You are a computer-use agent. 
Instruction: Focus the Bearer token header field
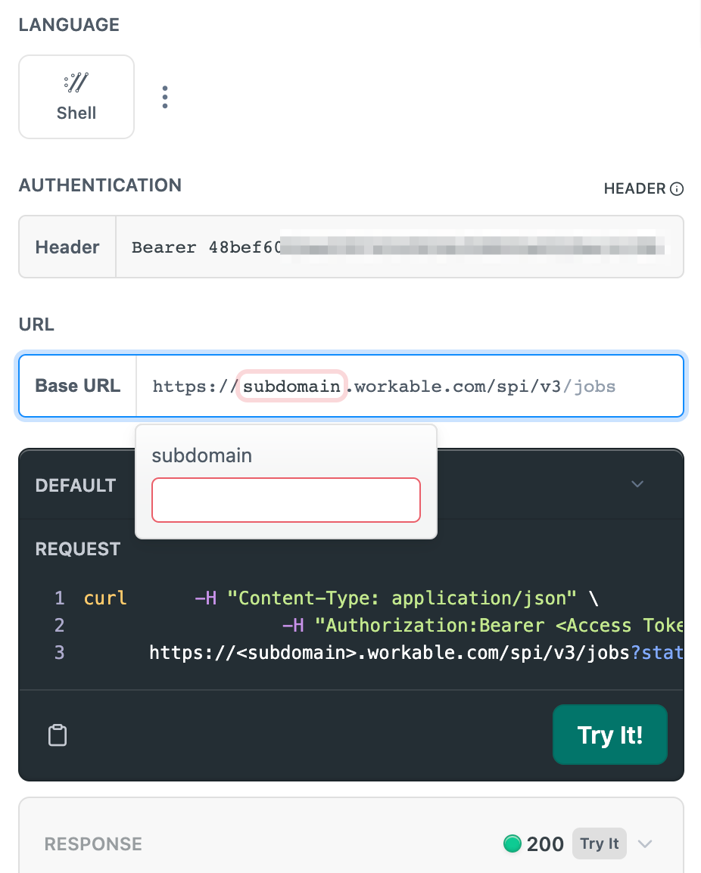point(399,247)
